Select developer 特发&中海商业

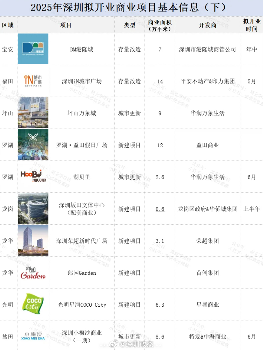tap(208, 337)
